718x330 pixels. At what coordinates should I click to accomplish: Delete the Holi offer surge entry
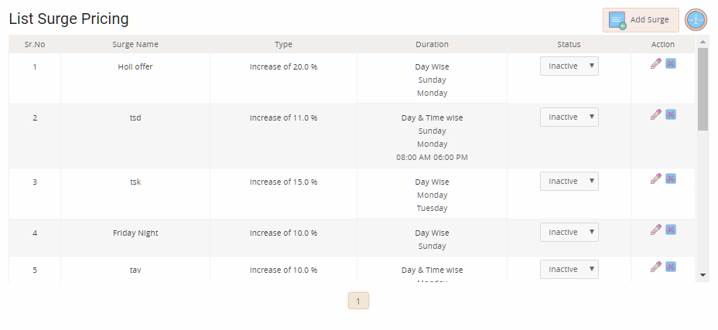pos(670,63)
